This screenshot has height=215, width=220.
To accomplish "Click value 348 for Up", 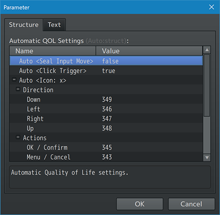I will tap(107, 128).
